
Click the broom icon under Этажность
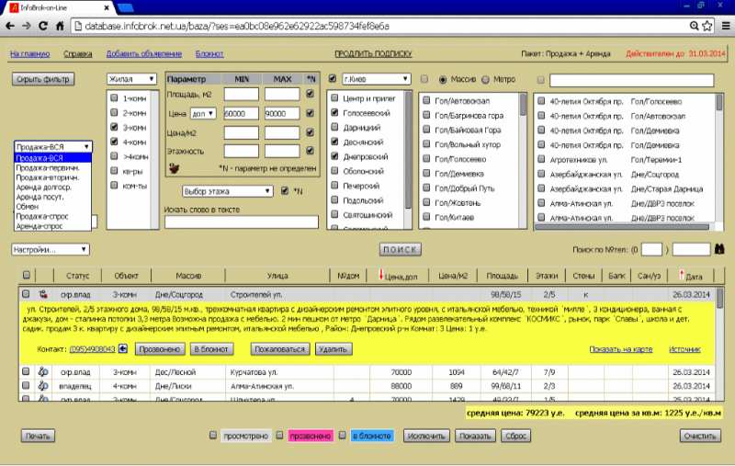174,168
